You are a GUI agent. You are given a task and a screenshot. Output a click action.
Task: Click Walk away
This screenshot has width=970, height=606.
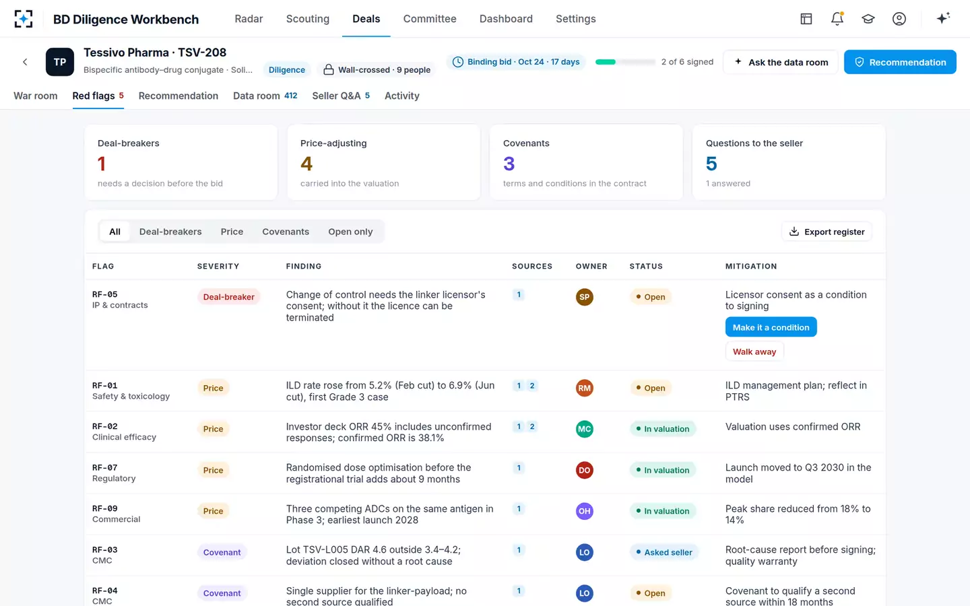[754, 351]
